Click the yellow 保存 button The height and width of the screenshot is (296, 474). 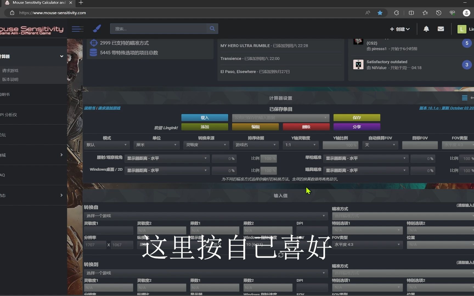(x=357, y=117)
